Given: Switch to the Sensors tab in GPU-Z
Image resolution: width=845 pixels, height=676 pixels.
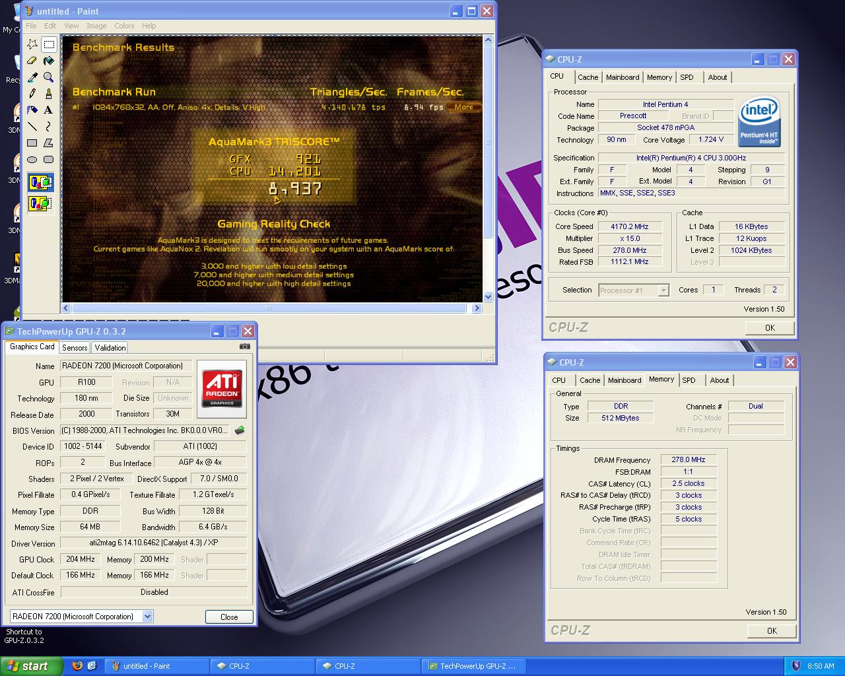Looking at the screenshot, I should (75, 347).
